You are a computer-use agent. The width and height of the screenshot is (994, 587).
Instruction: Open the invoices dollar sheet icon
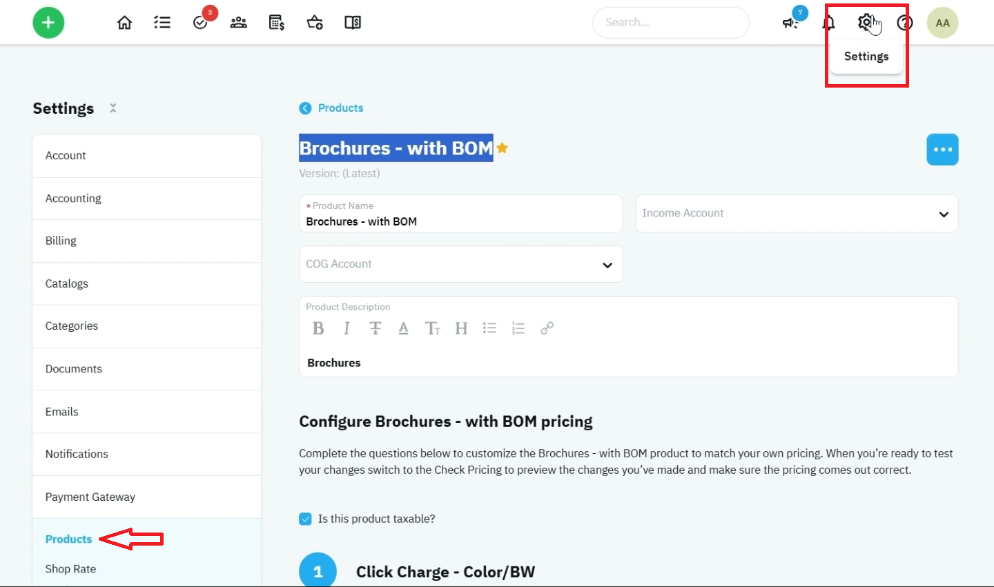click(x=277, y=23)
